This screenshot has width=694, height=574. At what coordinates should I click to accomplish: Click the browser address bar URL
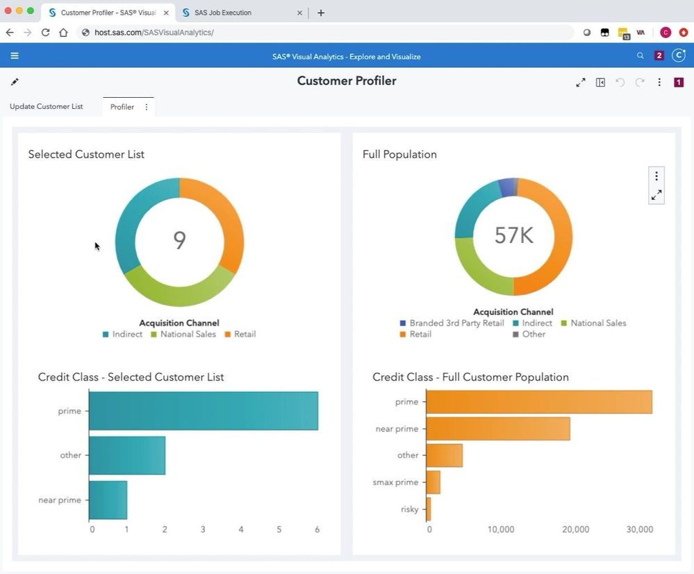pyautogui.click(x=154, y=33)
